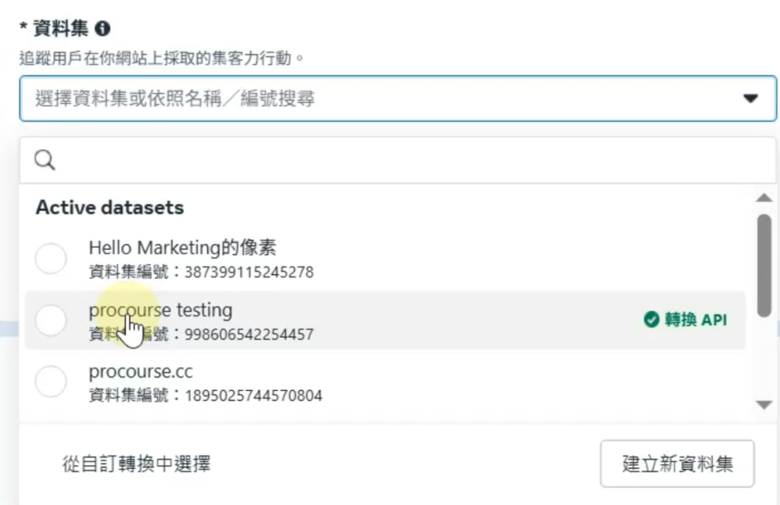Click the magnifier search icon
780x505 pixels.
[x=45, y=160]
